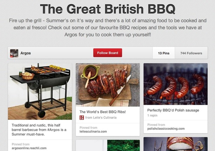Open the Argos profile name link
215x151 pixels.
[x=26, y=53]
